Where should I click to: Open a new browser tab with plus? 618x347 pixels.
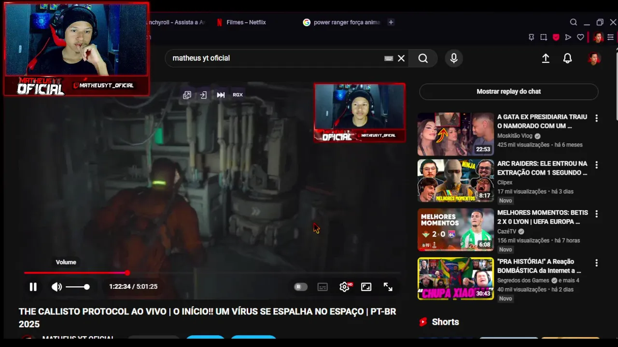391,22
